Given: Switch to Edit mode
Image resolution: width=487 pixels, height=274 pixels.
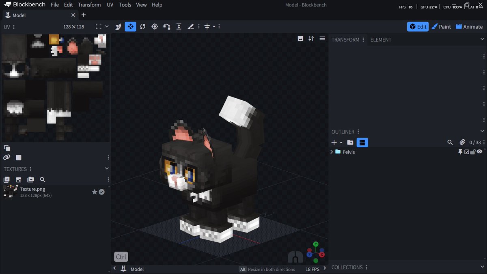Looking at the screenshot, I should click(x=418, y=26).
